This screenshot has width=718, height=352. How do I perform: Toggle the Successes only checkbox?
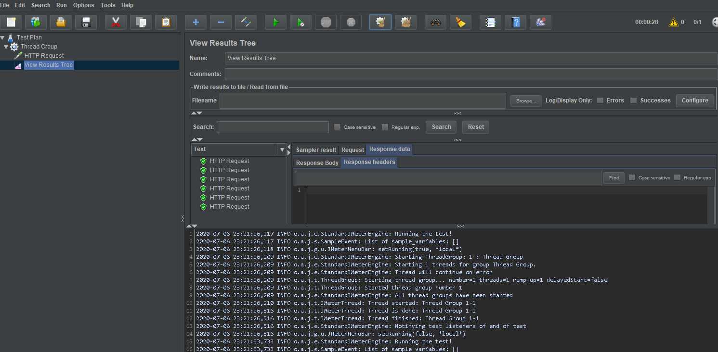click(x=634, y=101)
